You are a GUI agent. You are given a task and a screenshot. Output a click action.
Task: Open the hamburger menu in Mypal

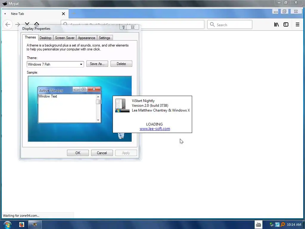pos(298,24)
